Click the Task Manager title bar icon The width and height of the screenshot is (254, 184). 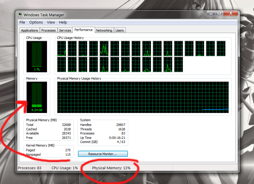pos(20,15)
